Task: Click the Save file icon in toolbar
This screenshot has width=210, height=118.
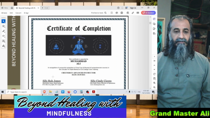Action: click(x=112, y=13)
